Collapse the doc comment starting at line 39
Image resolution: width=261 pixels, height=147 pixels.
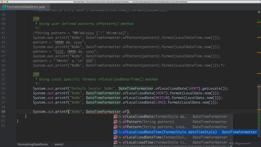(15, 19)
